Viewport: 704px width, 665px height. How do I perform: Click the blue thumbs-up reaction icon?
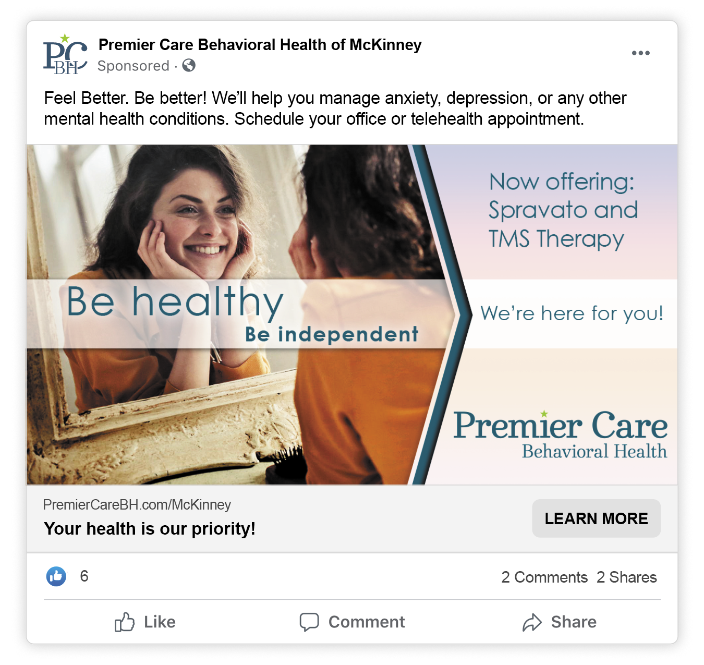click(x=56, y=576)
